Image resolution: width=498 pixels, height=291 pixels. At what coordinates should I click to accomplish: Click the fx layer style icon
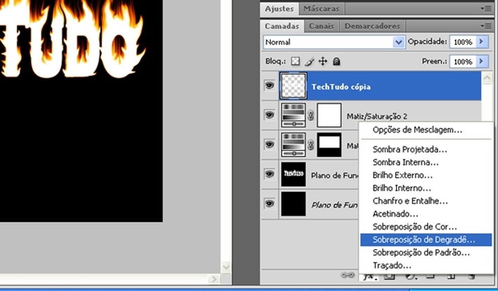369,277
